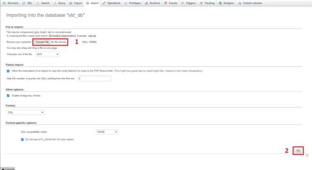Click the Export tab icon
This screenshot has height=170, width=312.
[x=71, y=3]
